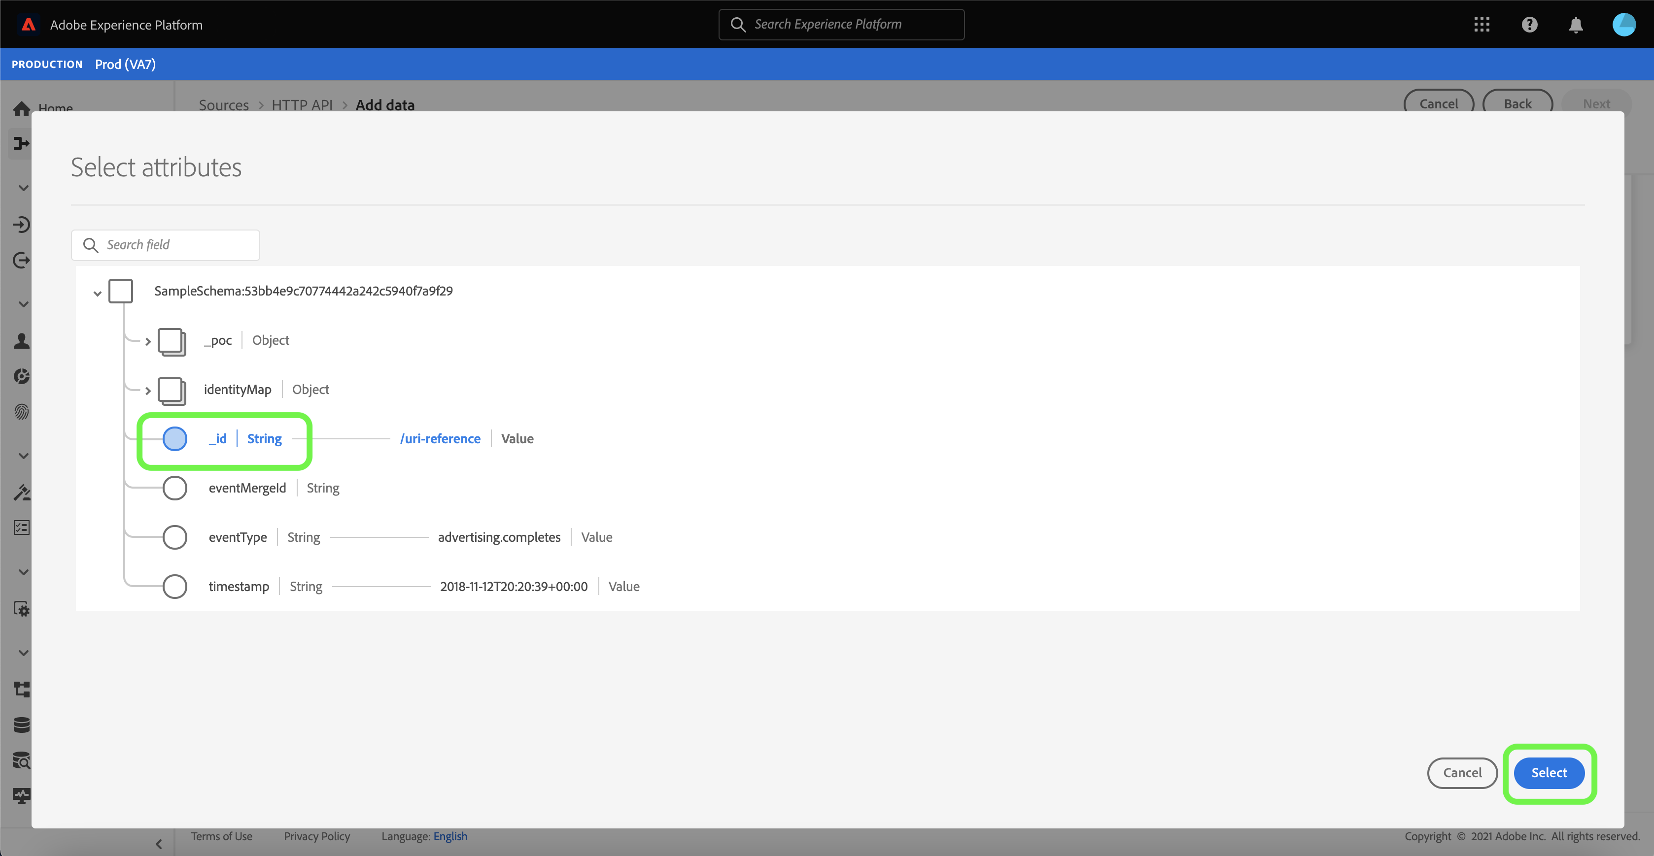Viewport: 1654px width, 856px height.
Task: Open the help question mark icon
Action: pyautogui.click(x=1529, y=25)
